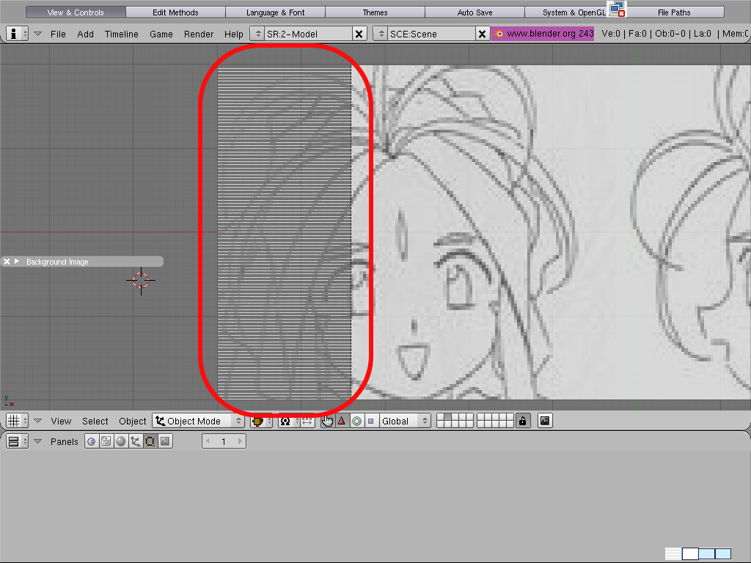Click the current frame number field showing 1

pos(224,441)
